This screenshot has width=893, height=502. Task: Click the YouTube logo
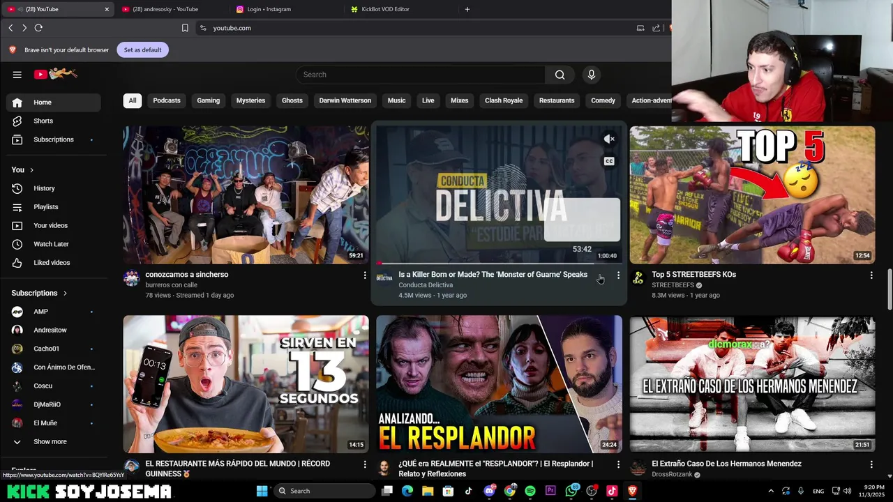click(55, 74)
